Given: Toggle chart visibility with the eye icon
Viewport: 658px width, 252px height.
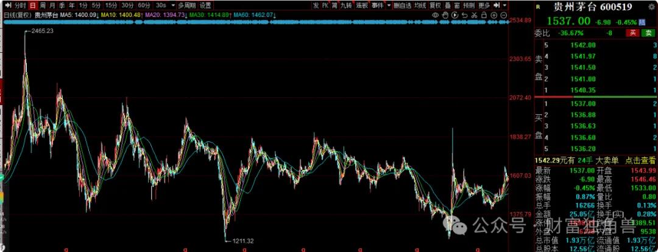Looking at the screenshot, I should click(x=435, y=15).
